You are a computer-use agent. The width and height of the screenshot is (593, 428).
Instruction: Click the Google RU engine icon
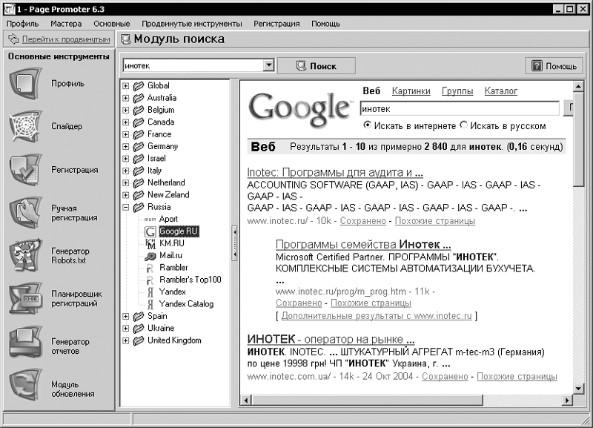(x=150, y=231)
